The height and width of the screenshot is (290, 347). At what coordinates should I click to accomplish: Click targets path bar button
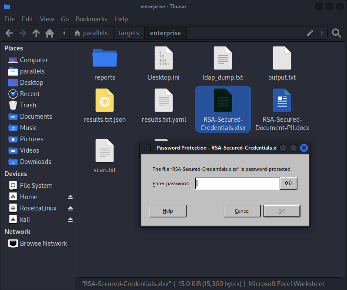129,33
